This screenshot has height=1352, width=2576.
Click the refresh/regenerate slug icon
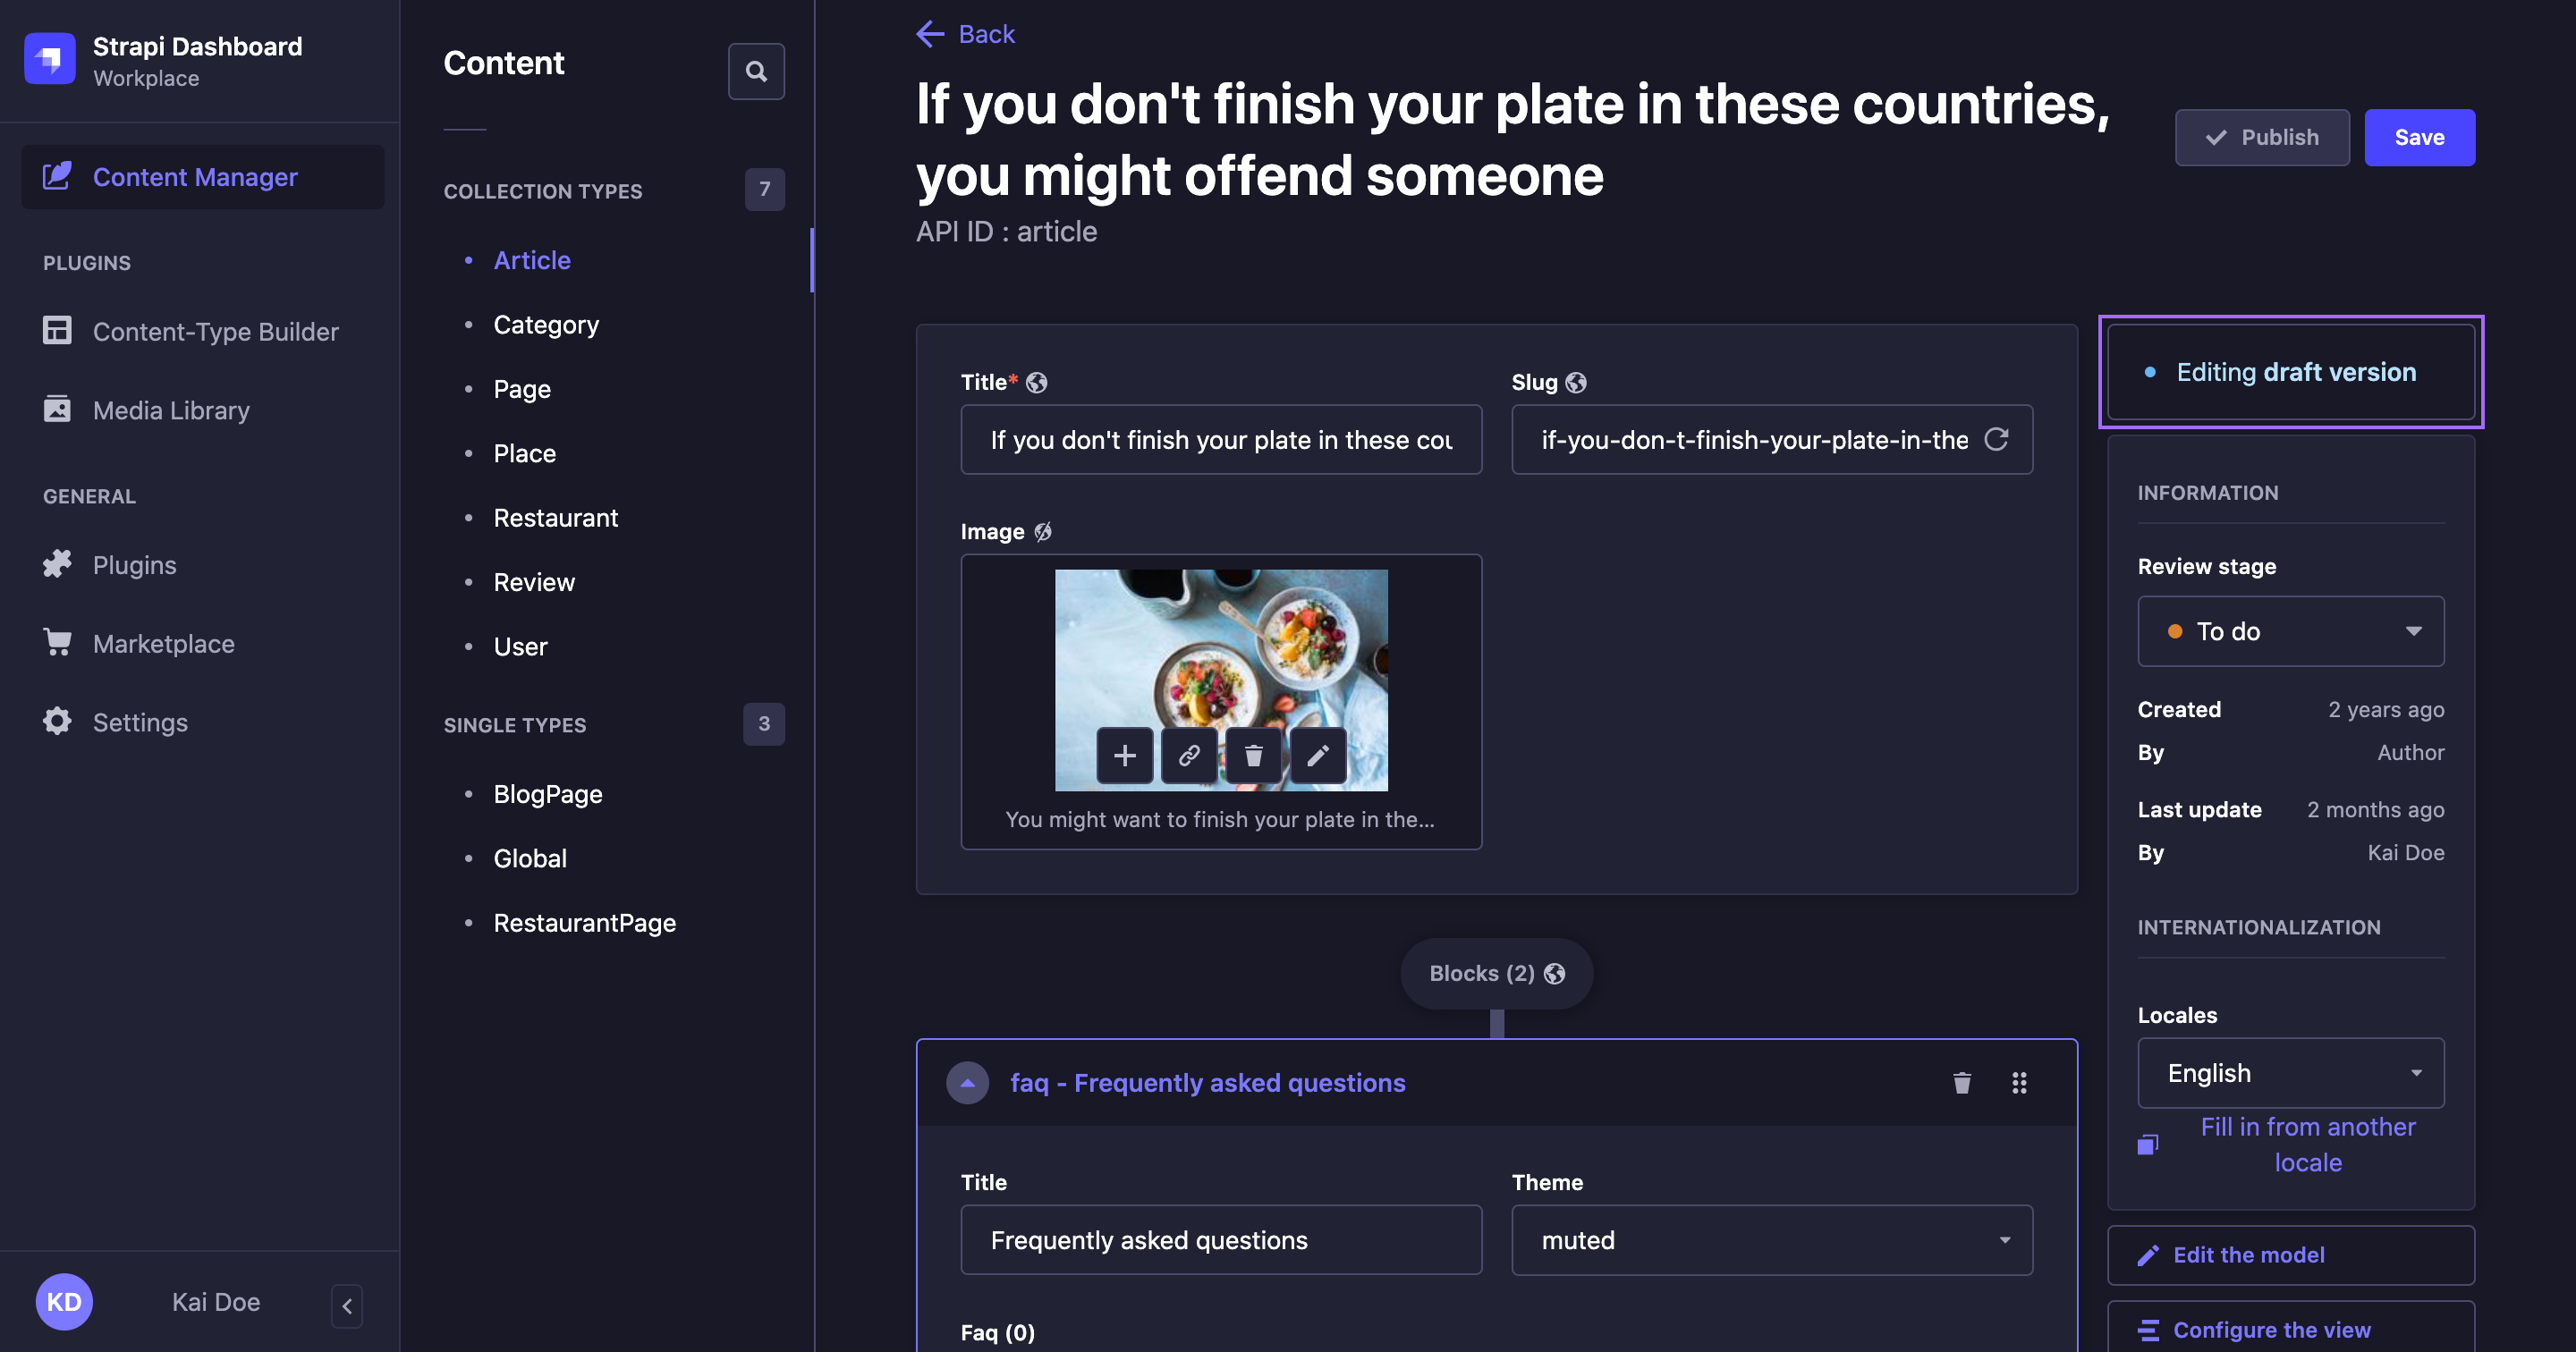point(1996,437)
